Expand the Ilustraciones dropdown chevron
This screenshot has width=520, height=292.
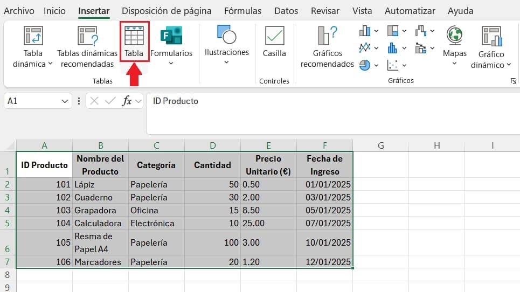coord(226,62)
